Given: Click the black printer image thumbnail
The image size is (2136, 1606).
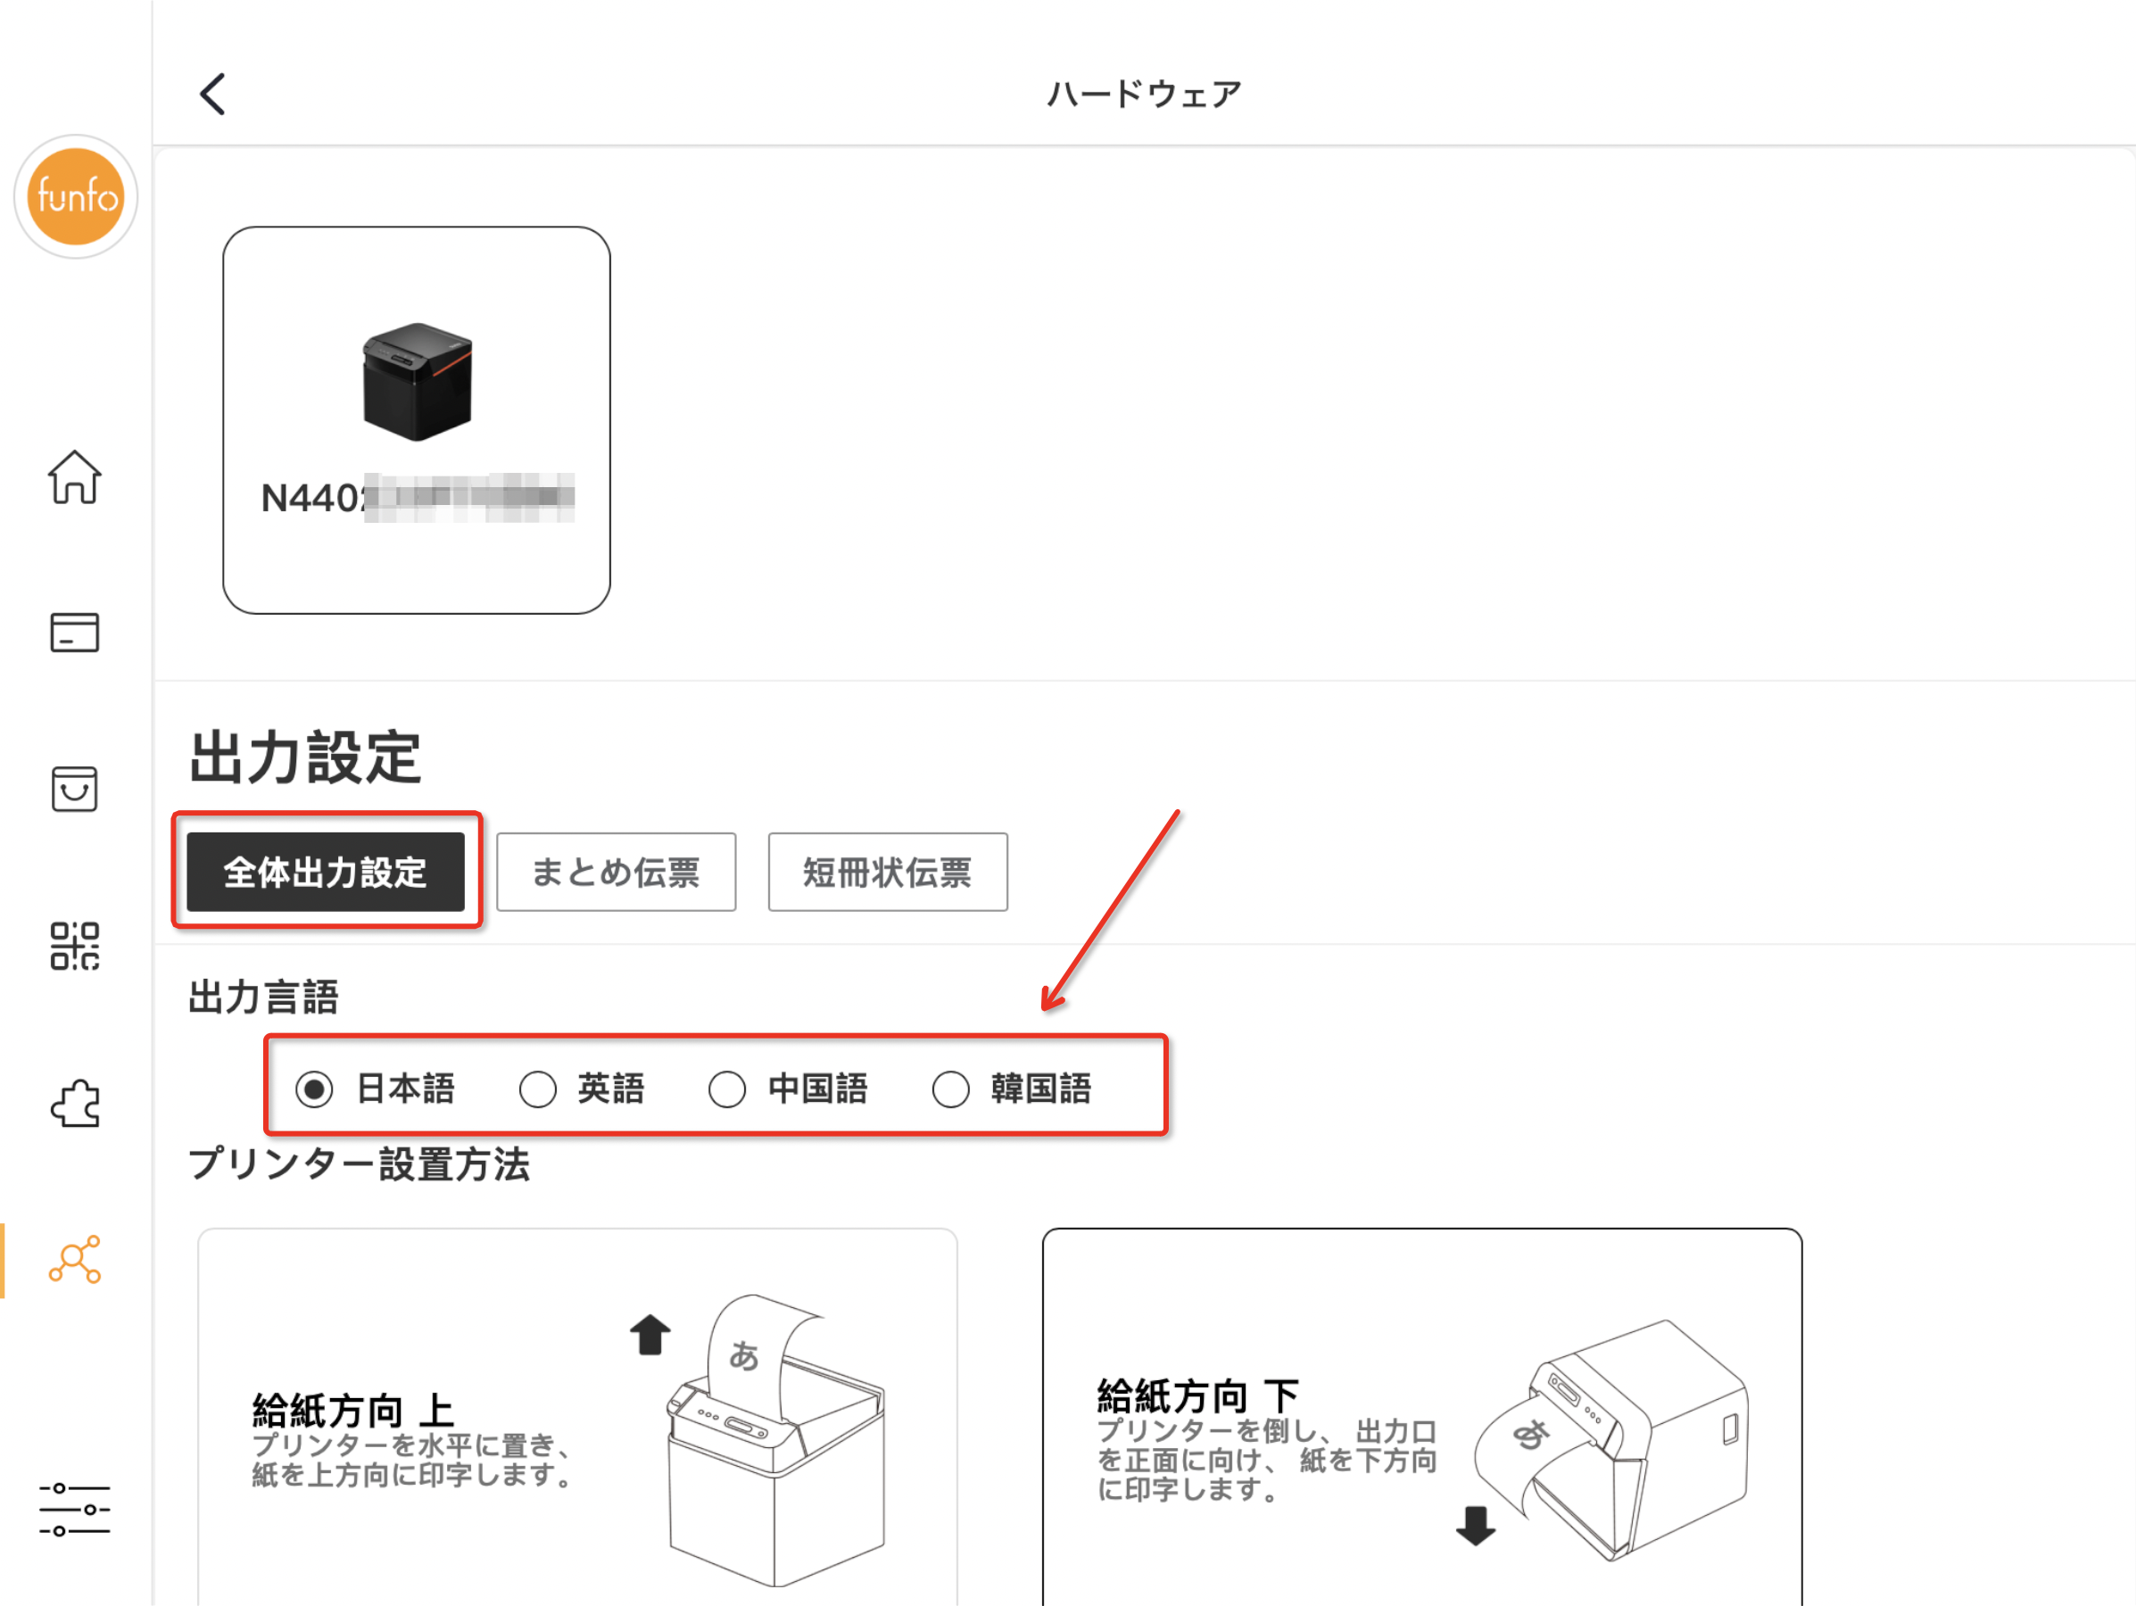Looking at the screenshot, I should (418, 382).
